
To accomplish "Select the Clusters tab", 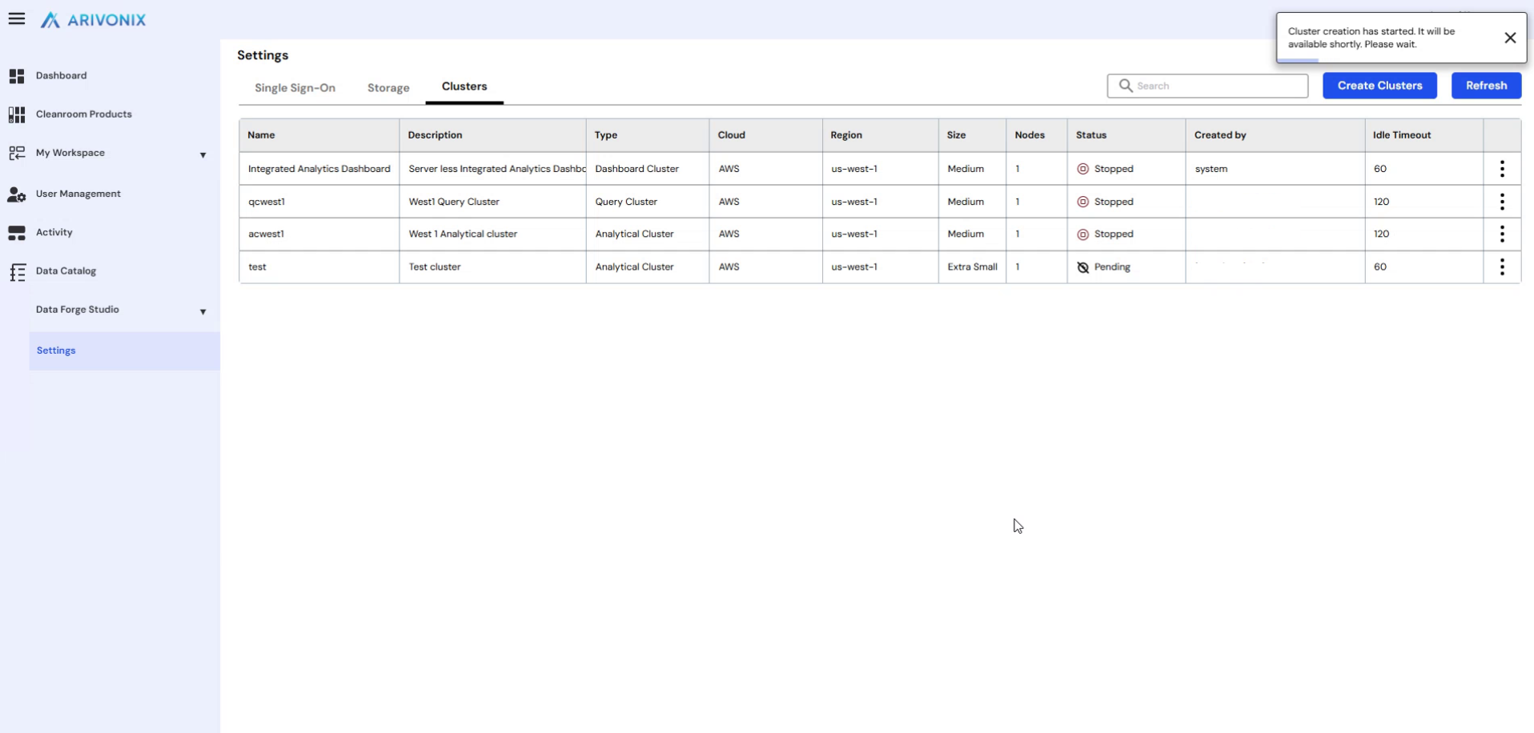I will coord(464,86).
